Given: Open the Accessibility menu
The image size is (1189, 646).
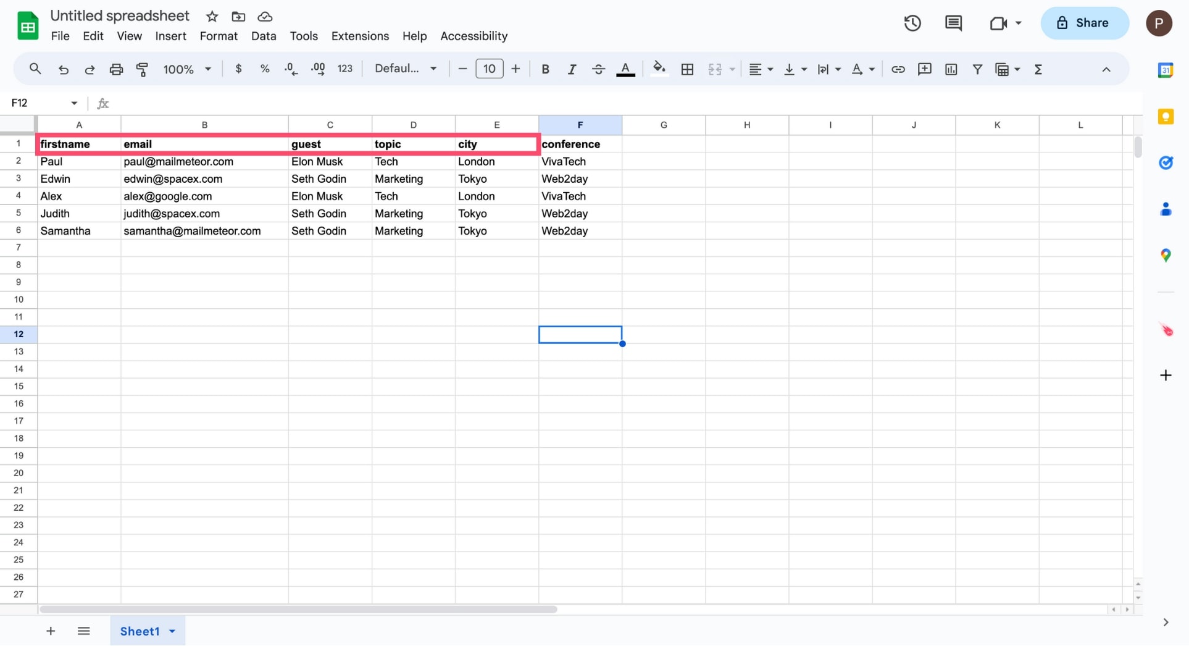Looking at the screenshot, I should click(474, 36).
